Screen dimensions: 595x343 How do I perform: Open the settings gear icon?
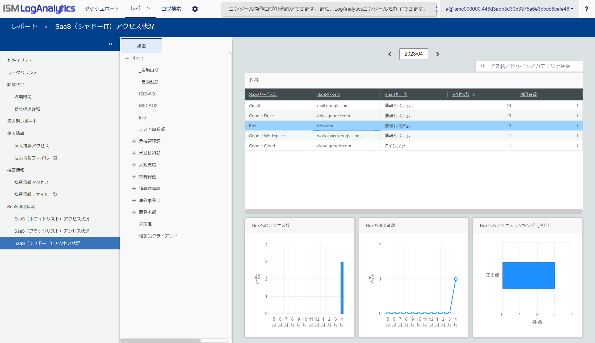[x=195, y=9]
